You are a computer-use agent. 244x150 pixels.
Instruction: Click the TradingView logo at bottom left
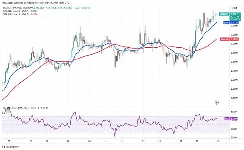click(x=11, y=147)
